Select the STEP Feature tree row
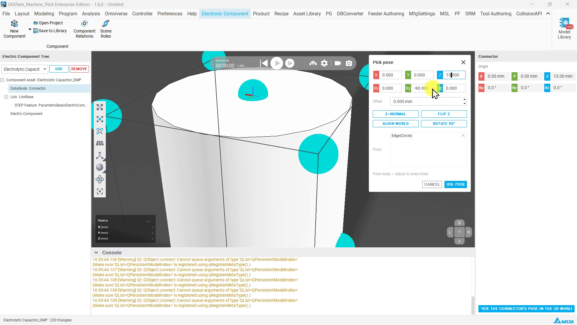The width and height of the screenshot is (577, 325). pos(51,105)
